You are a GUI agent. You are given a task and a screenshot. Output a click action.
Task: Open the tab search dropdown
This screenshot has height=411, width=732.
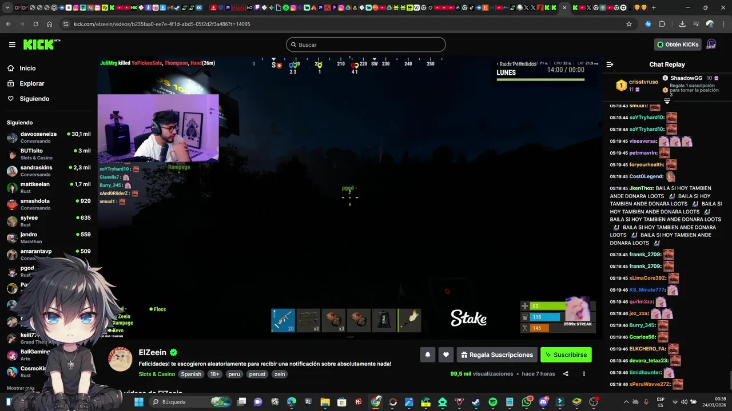coord(8,7)
